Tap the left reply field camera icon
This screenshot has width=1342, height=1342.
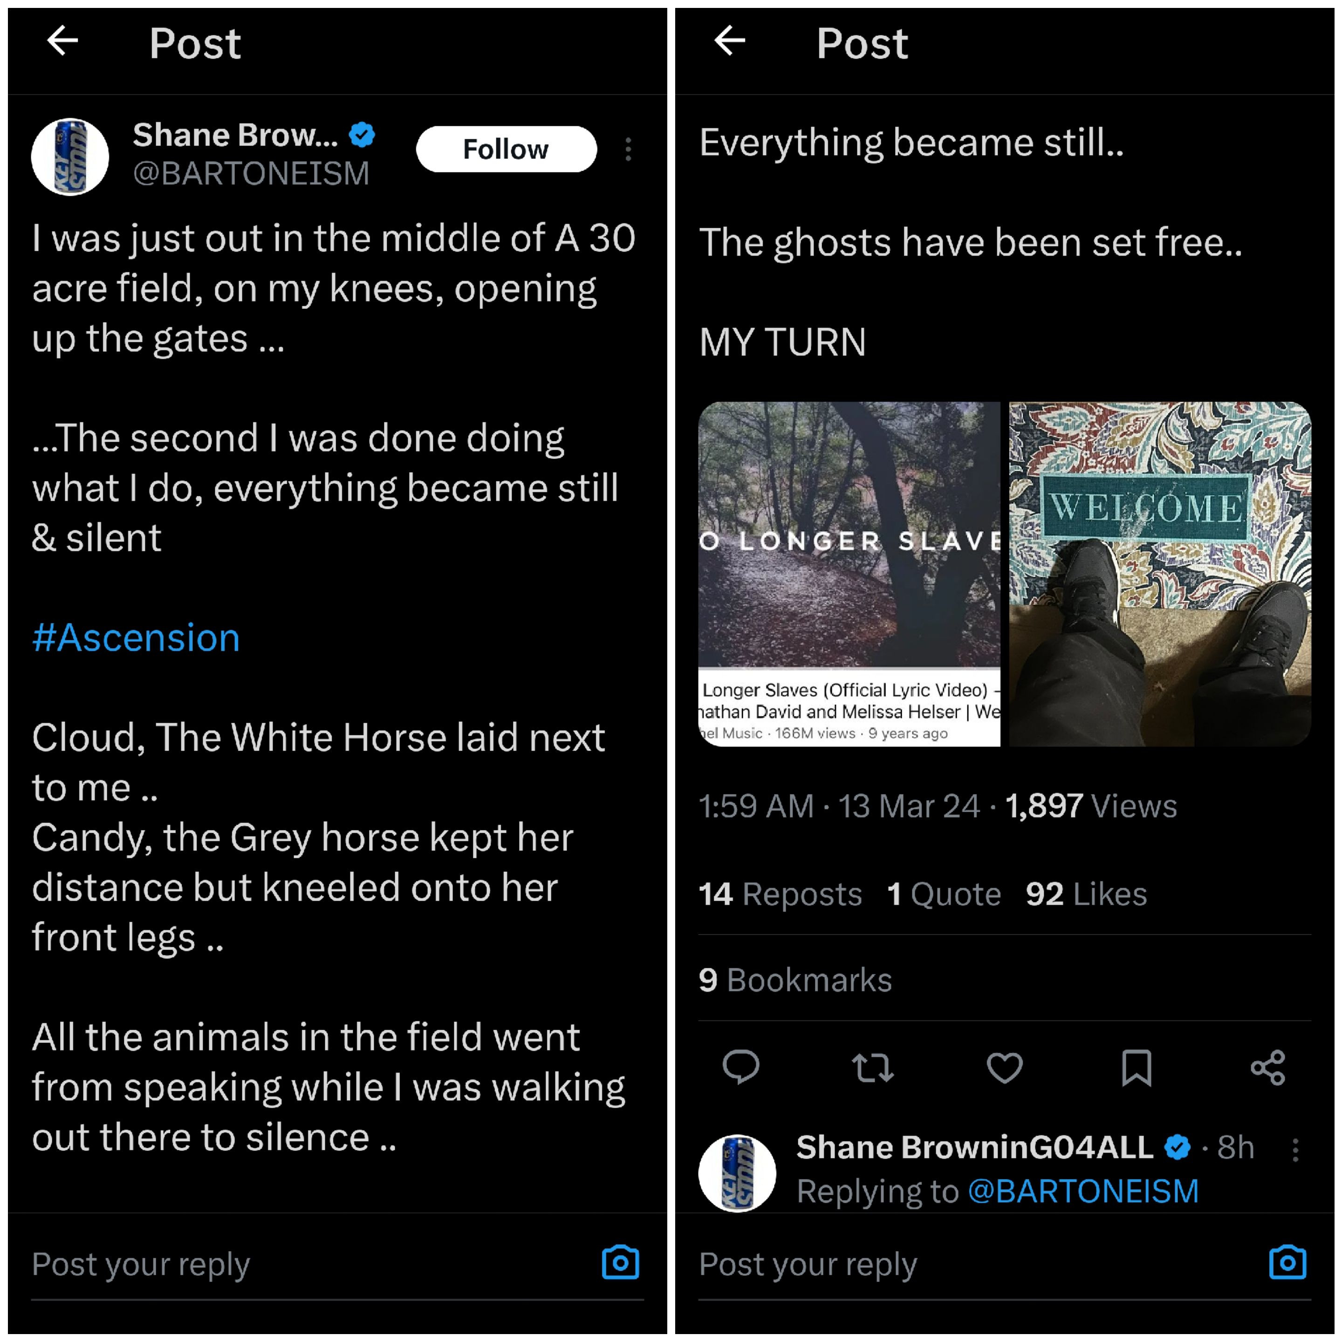(x=620, y=1263)
